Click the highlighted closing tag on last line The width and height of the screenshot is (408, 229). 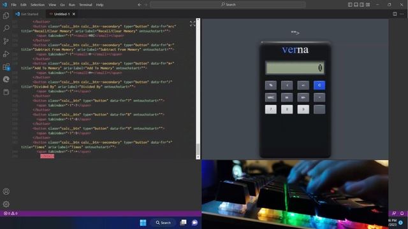click(x=47, y=156)
